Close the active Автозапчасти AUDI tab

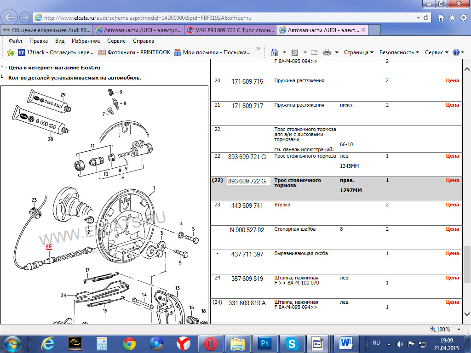363,30
